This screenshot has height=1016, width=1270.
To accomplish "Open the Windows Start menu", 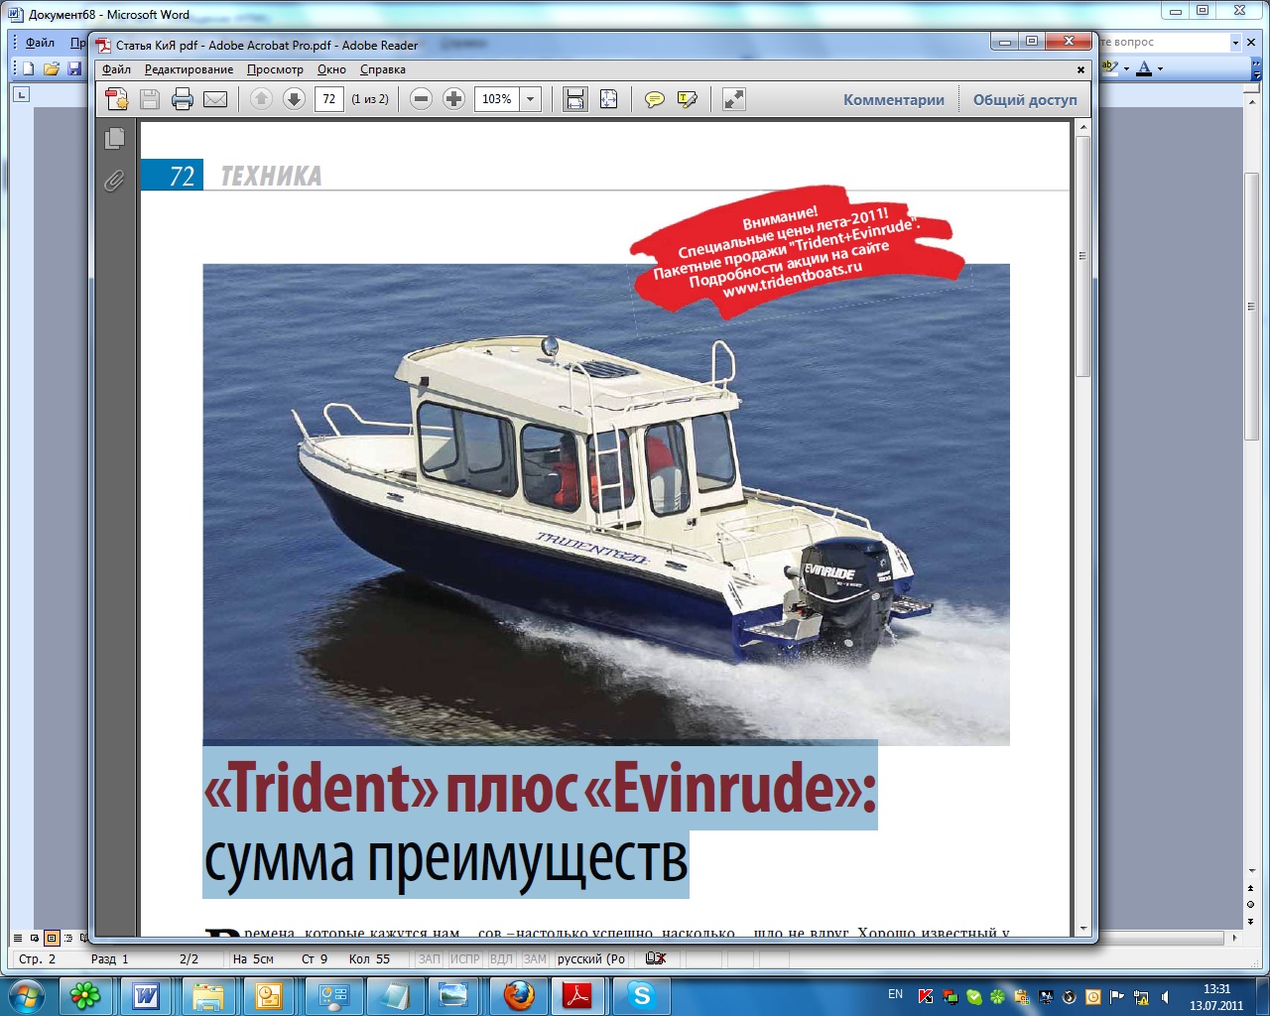I will 27,995.
